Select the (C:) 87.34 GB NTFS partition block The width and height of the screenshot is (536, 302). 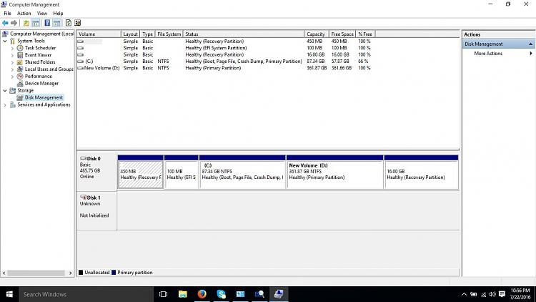pyautogui.click(x=242, y=172)
